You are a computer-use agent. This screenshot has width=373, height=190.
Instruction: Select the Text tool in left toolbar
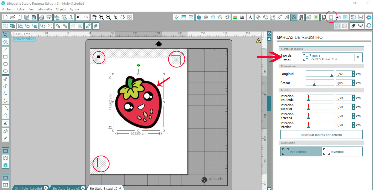click(5, 123)
